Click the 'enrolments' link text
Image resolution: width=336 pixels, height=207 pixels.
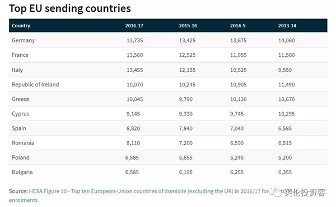23,200
